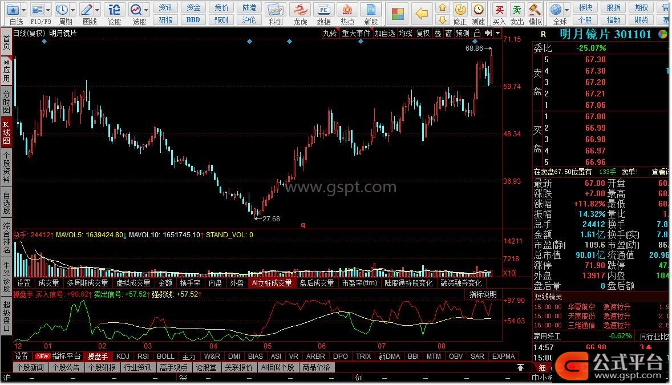Toggle the 九转 indicator on chart
672x385 pixels.
pos(330,33)
